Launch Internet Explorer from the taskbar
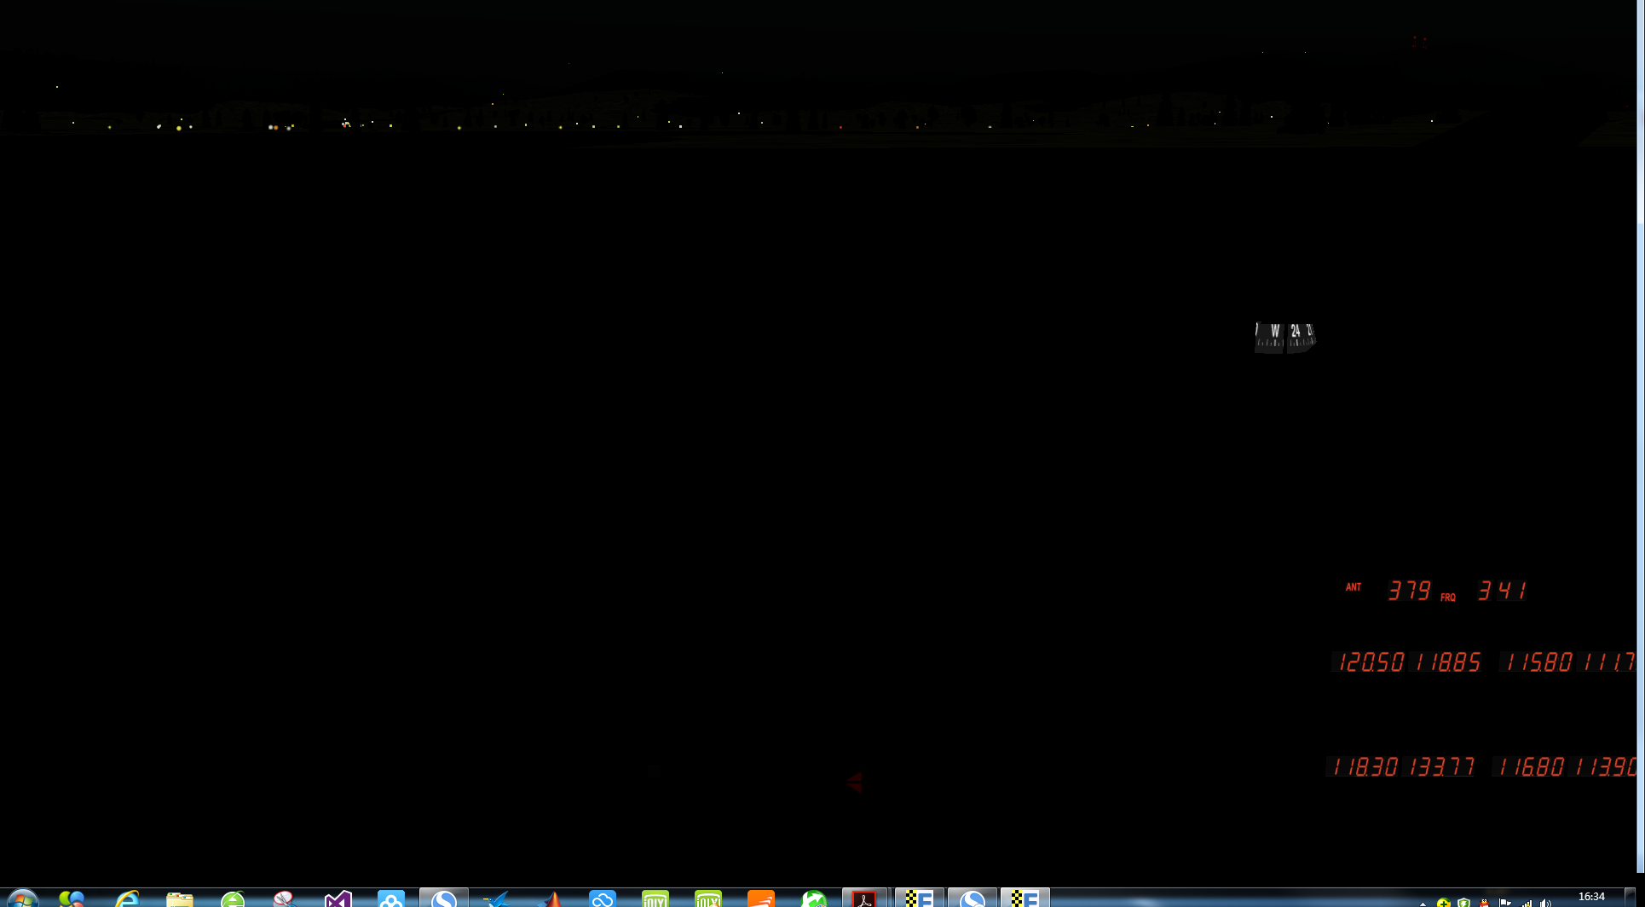The width and height of the screenshot is (1645, 907). click(127, 898)
